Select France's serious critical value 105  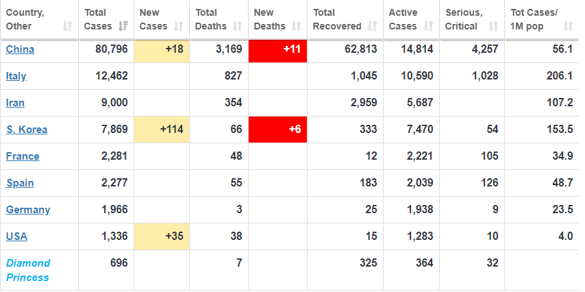point(490,156)
